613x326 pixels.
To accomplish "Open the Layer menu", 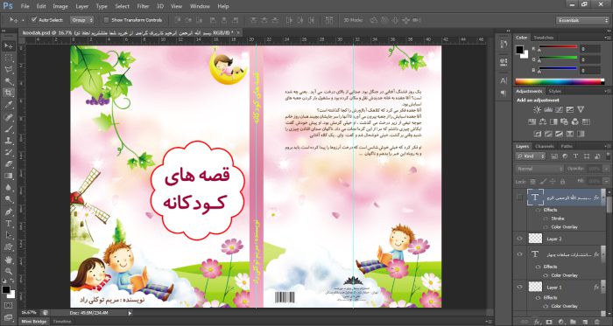I will point(82,6).
